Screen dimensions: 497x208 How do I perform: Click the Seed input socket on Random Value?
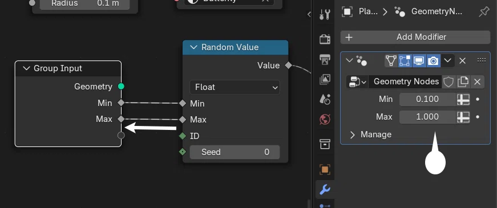(x=182, y=152)
